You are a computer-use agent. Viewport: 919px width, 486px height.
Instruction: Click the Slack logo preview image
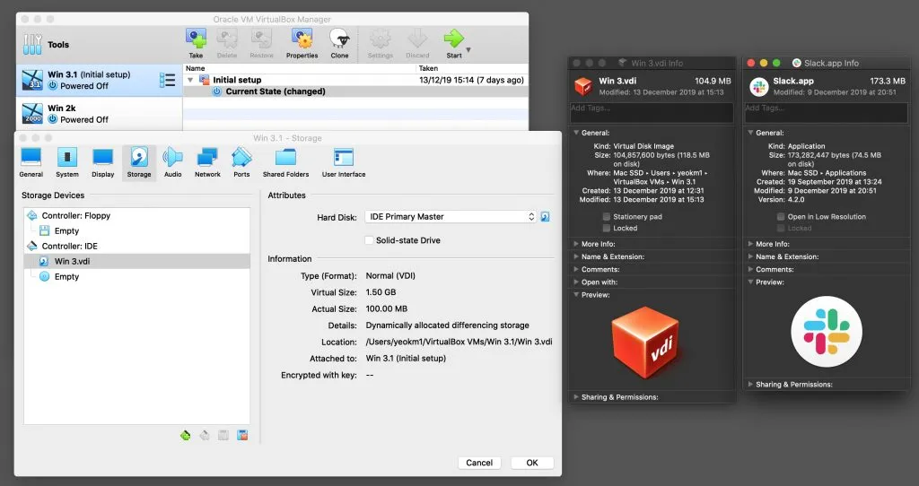[x=827, y=332]
